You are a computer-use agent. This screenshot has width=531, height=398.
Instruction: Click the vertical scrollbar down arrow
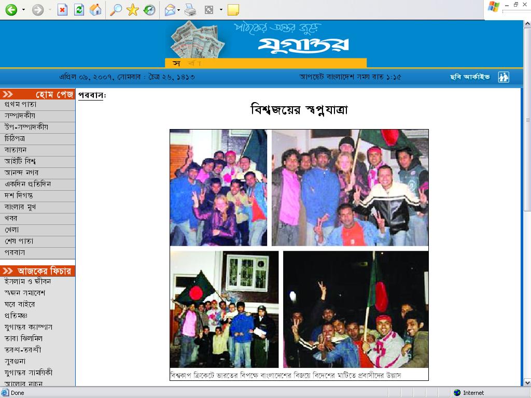[x=527, y=382]
